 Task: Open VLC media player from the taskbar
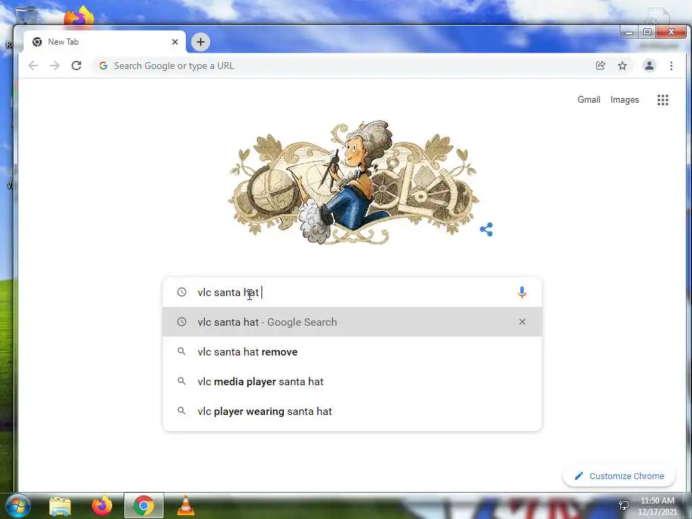[186, 505]
